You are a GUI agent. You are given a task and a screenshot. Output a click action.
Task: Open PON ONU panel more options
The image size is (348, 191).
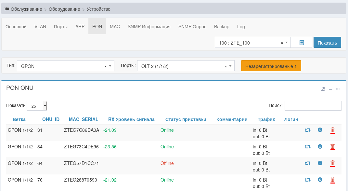coord(338,89)
